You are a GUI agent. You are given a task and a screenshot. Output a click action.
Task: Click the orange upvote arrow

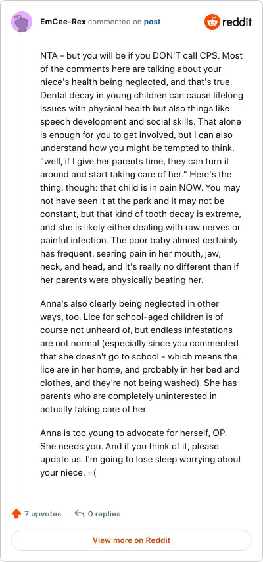pyautogui.click(x=16, y=514)
